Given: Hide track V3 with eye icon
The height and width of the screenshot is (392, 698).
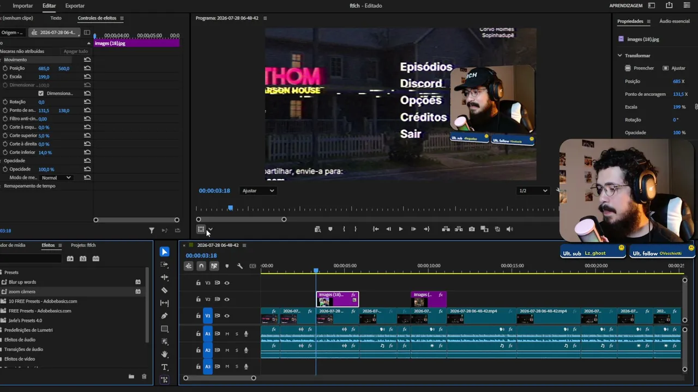Looking at the screenshot, I should (x=227, y=283).
